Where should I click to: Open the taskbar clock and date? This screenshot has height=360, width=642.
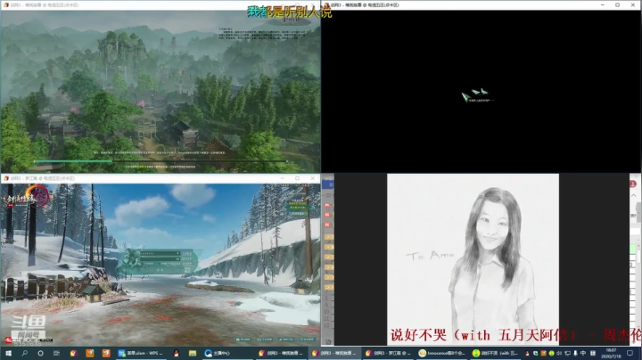tap(611, 353)
